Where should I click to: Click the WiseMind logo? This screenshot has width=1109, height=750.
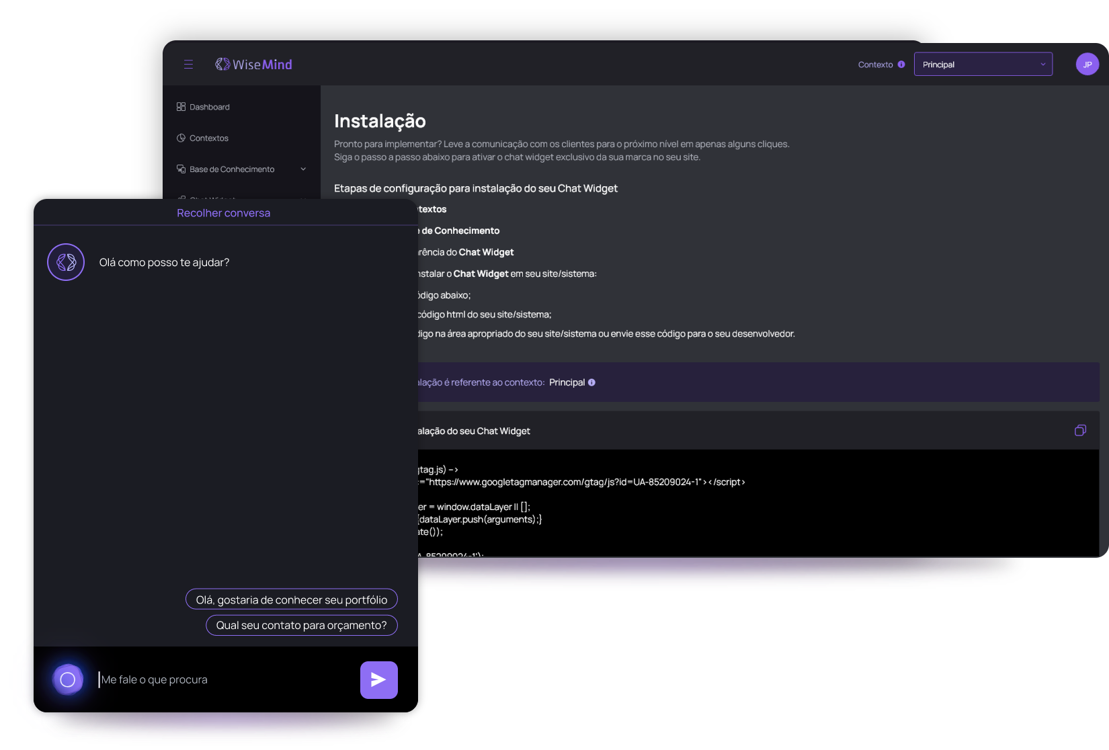(x=253, y=65)
